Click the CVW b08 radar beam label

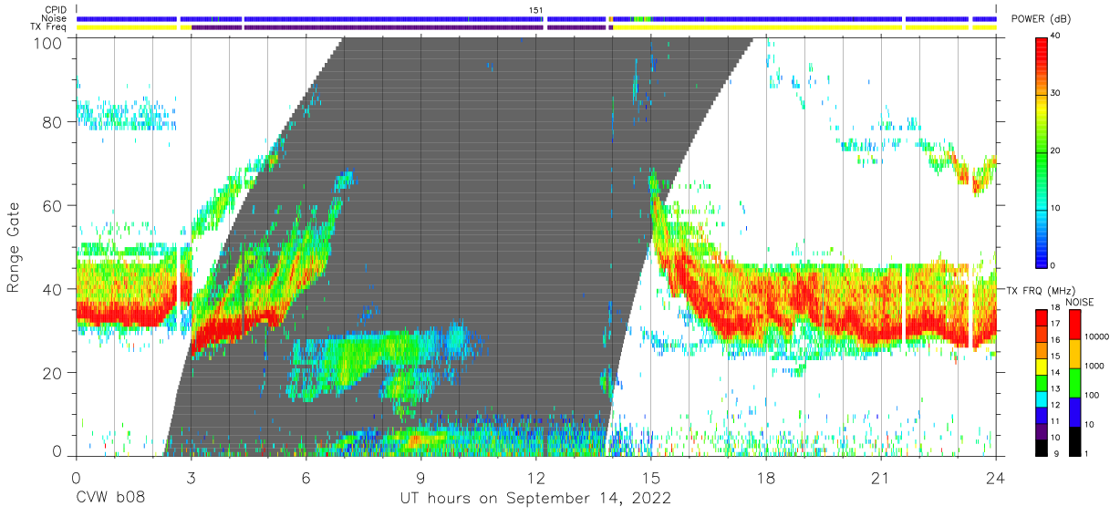coord(110,498)
